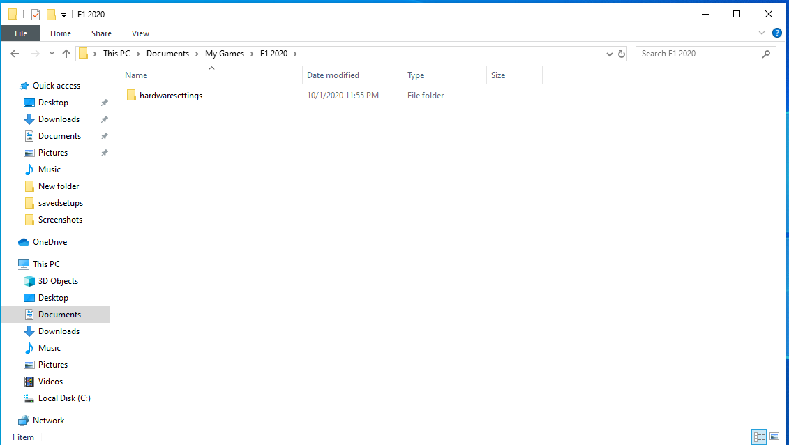Open Videos under This PC
The width and height of the screenshot is (789, 445).
click(50, 381)
